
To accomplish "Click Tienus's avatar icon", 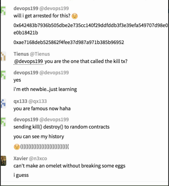I will [3, 56].
